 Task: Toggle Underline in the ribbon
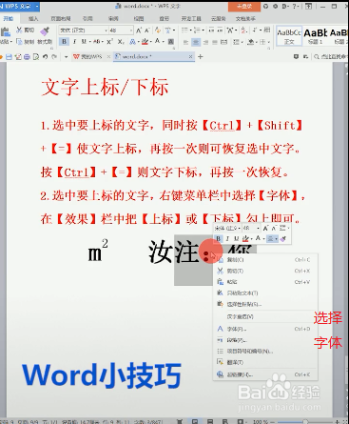coord(84,42)
